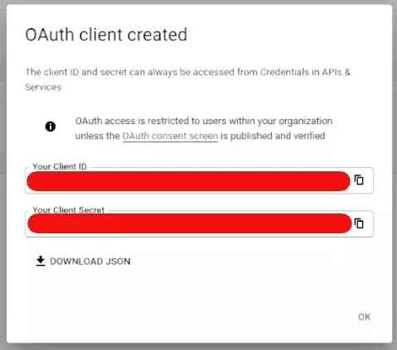
Task: Click the download arrow icon beside DOWNLOAD JSON
Action: [x=41, y=261]
